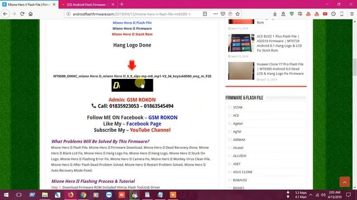Image resolution: width=357 pixels, height=200 pixels.
Task: Switch to Android Flash Firmware YouTube tab
Action: coord(86,4)
